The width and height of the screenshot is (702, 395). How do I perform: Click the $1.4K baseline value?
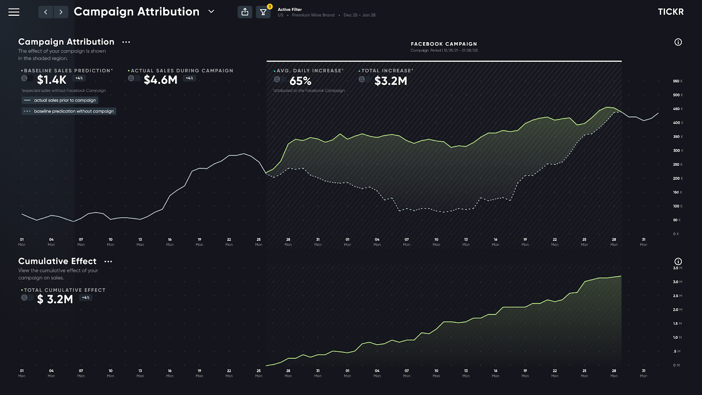[52, 80]
